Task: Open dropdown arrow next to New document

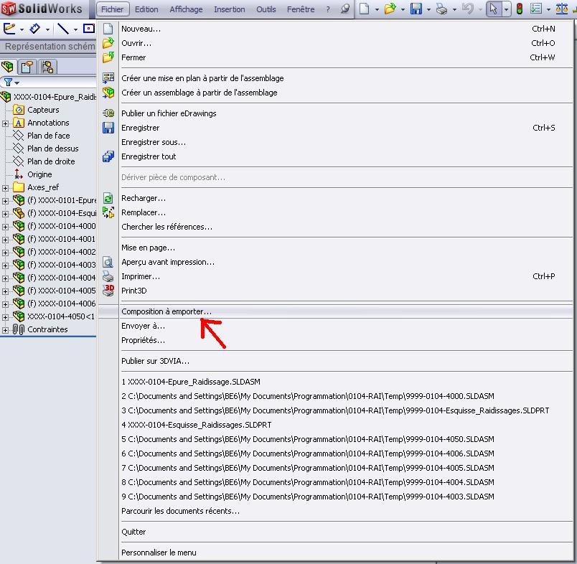Action: (x=377, y=9)
